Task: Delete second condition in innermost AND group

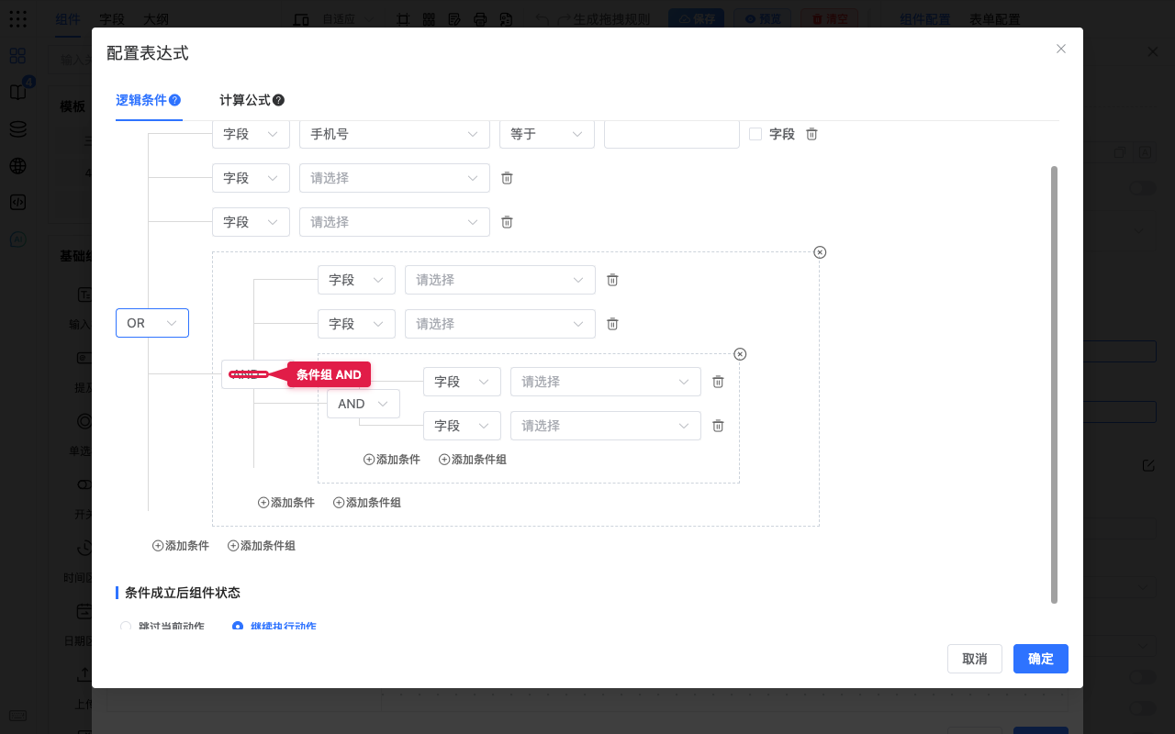Action: 718,426
